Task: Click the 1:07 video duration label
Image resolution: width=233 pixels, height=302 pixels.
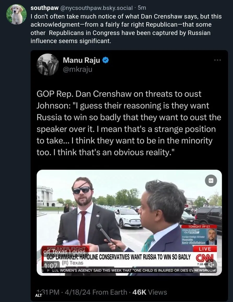Action: tap(51, 265)
